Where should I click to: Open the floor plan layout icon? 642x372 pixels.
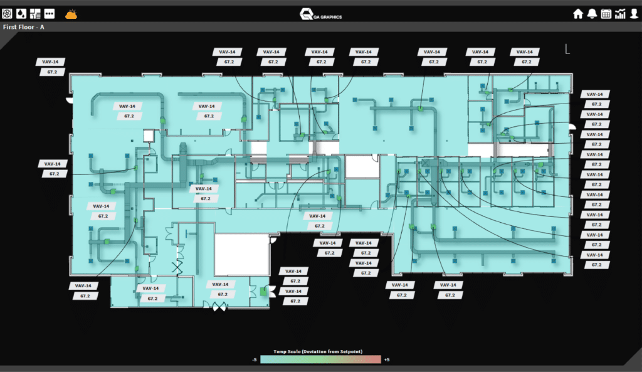pos(35,14)
